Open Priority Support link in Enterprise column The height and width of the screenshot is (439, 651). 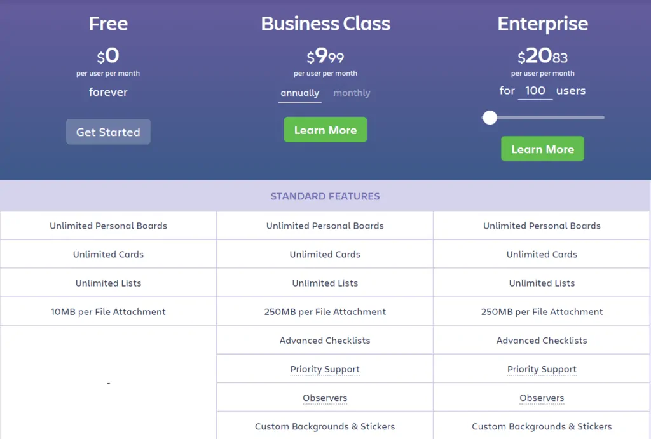point(542,369)
